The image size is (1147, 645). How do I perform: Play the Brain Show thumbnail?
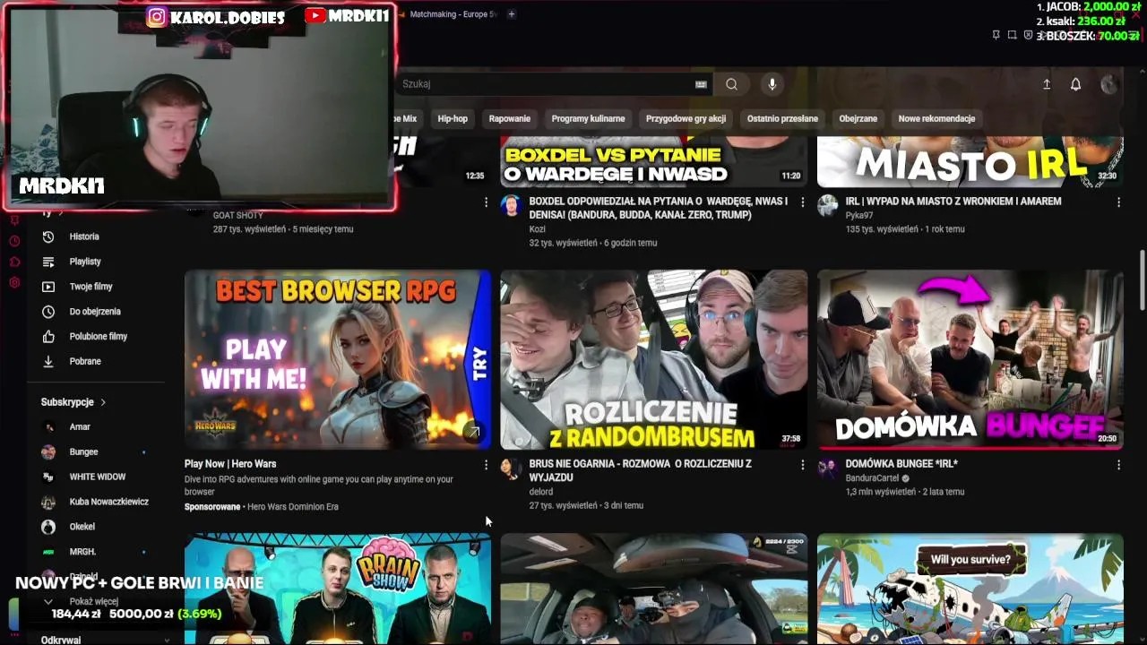[338, 589]
